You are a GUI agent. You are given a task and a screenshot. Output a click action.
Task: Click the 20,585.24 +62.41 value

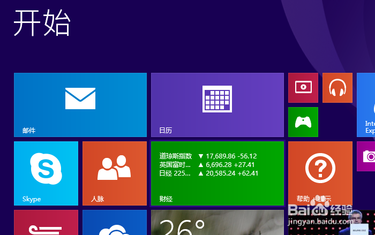(x=232, y=173)
